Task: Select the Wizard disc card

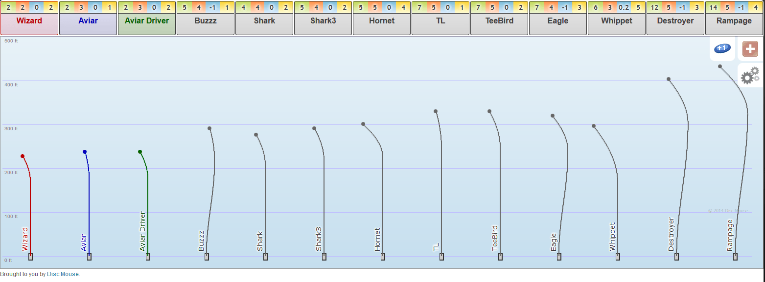Action: click(29, 21)
